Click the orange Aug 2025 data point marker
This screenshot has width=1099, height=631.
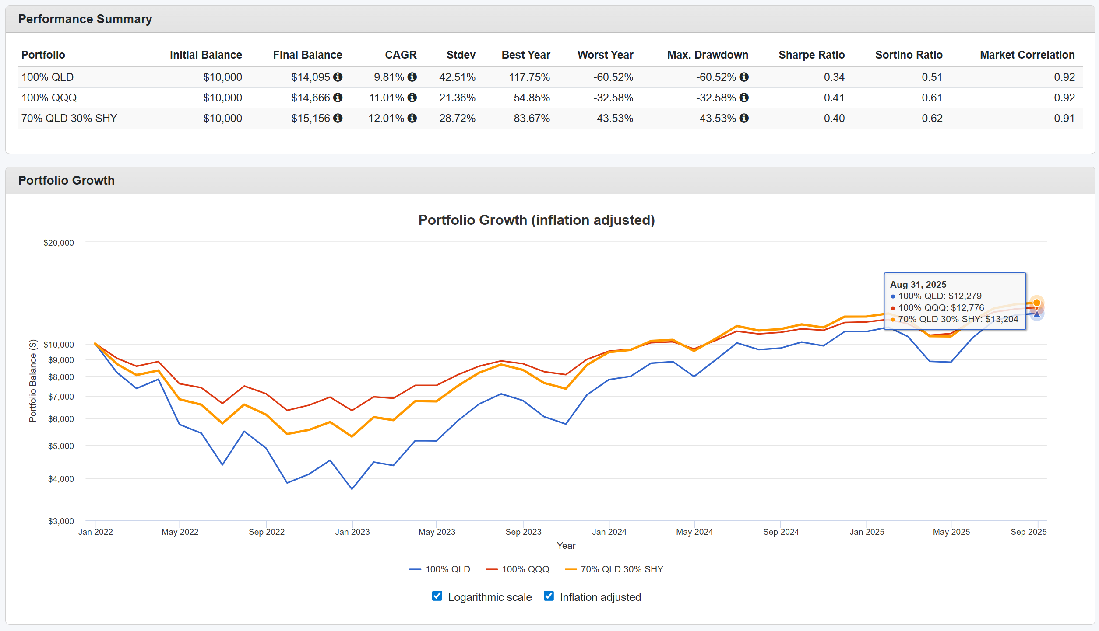(1036, 303)
